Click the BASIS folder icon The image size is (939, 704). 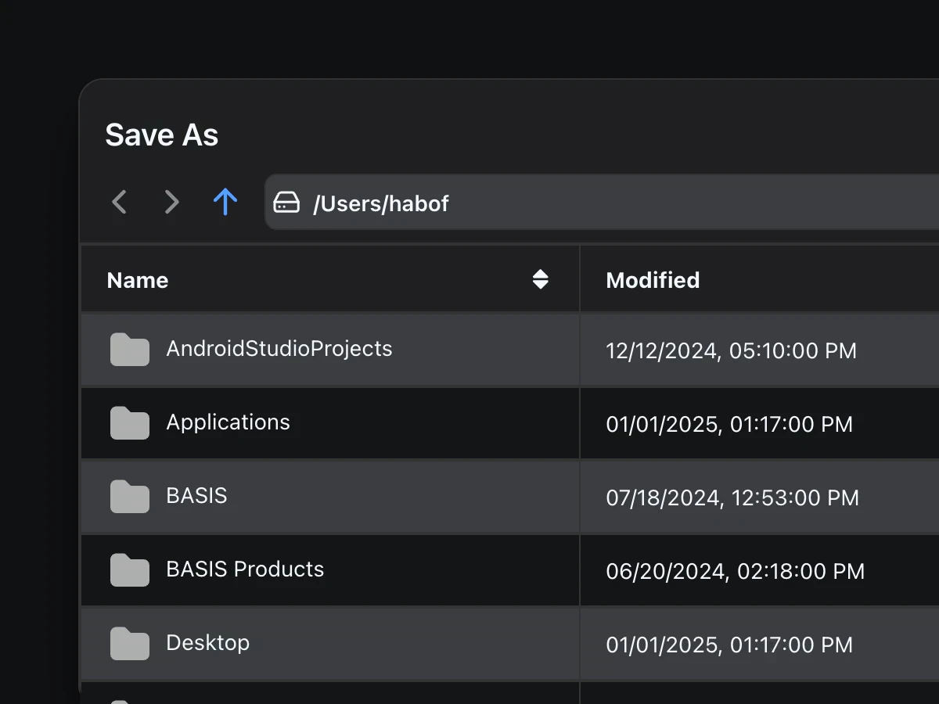coord(129,497)
